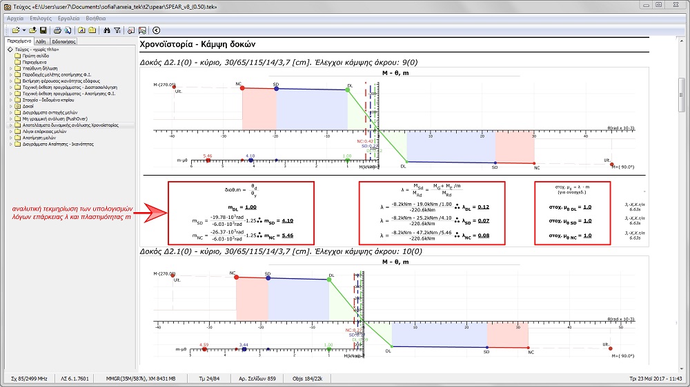Click the printer icon in toolbar

tap(57, 30)
